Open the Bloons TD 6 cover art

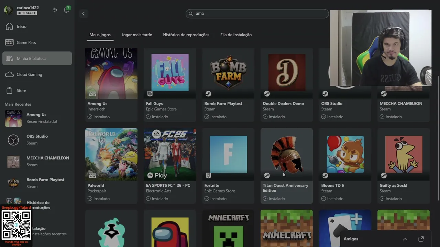(x=345, y=154)
